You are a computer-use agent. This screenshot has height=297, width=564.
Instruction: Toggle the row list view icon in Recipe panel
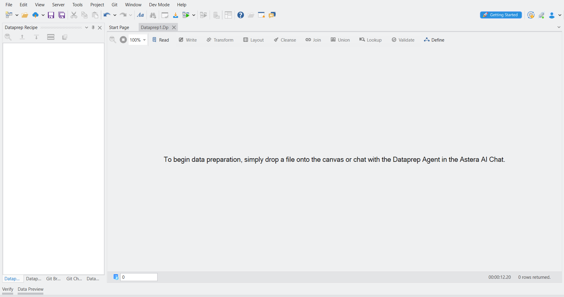coord(51,37)
